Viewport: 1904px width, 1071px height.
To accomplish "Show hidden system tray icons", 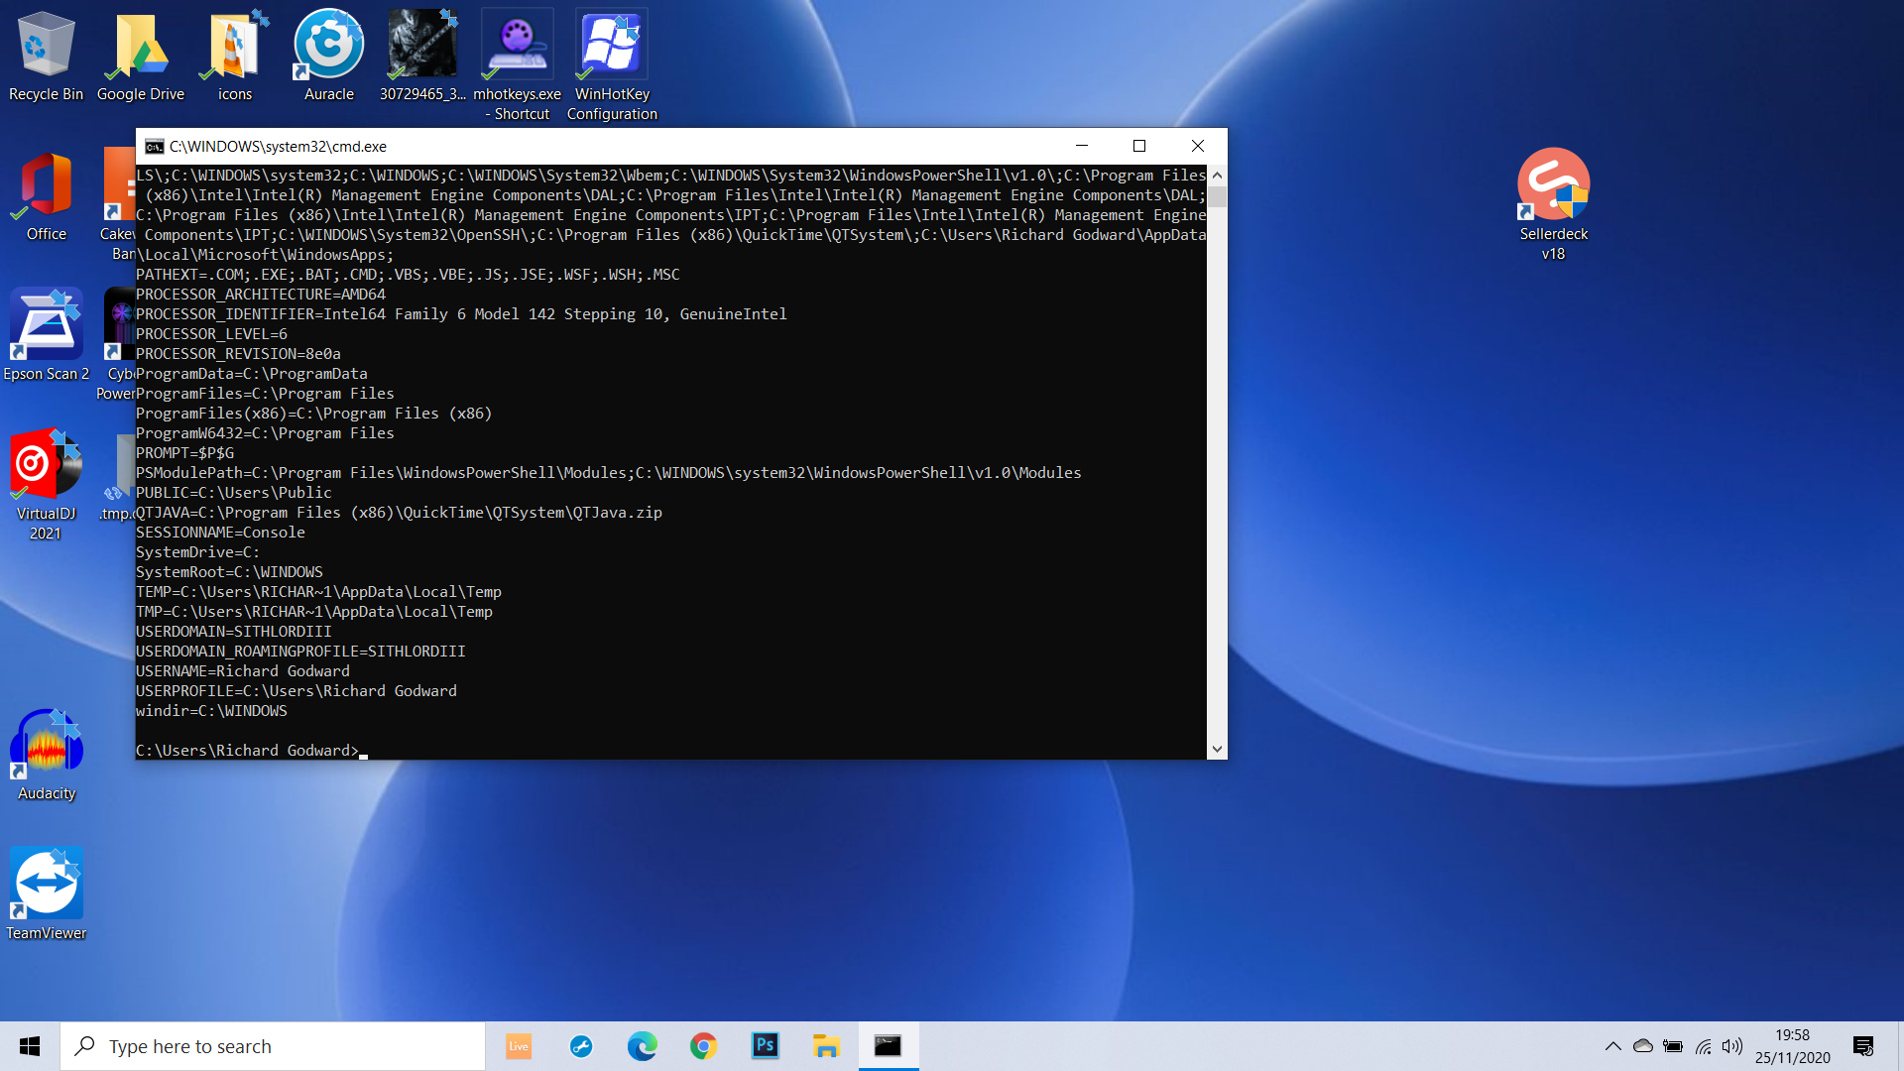I will click(x=1613, y=1046).
